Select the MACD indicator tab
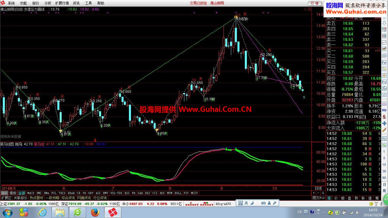 (x=31, y=193)
